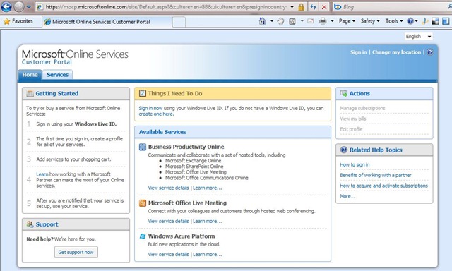Click the browser Help question mark icon
This screenshot has height=271, width=452.
(410, 21)
